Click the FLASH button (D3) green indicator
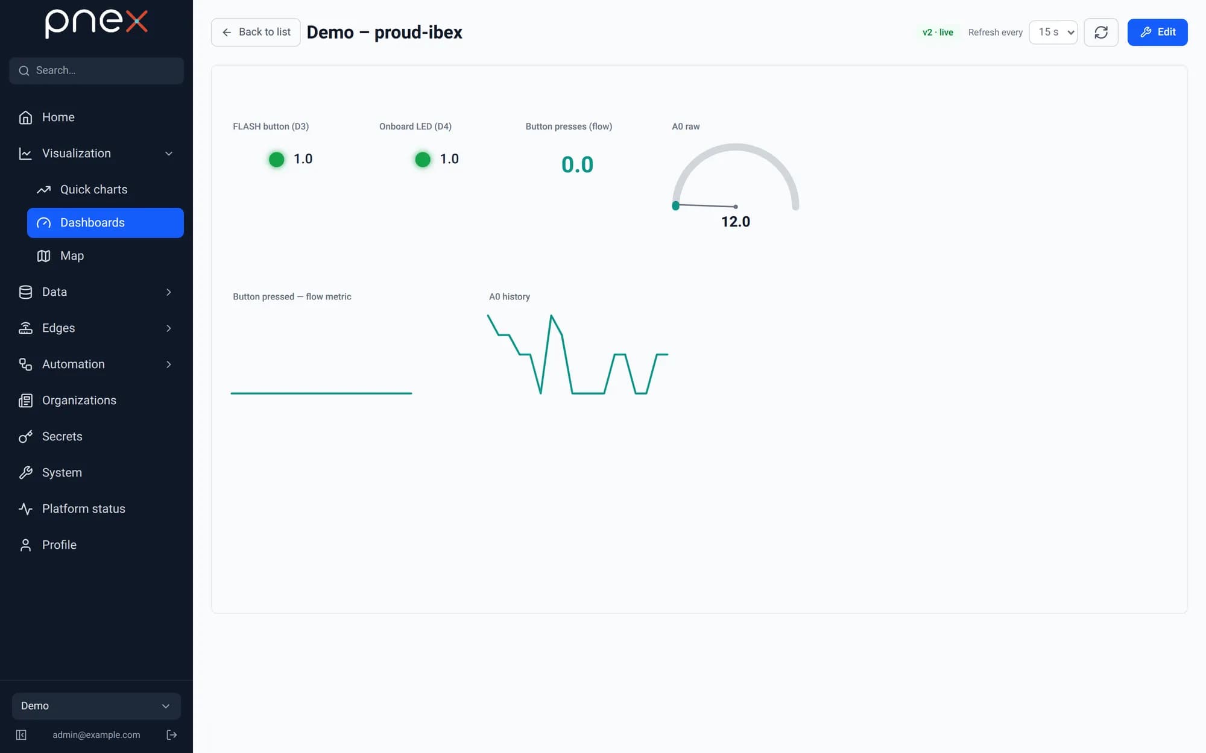The image size is (1206, 753). (276, 160)
